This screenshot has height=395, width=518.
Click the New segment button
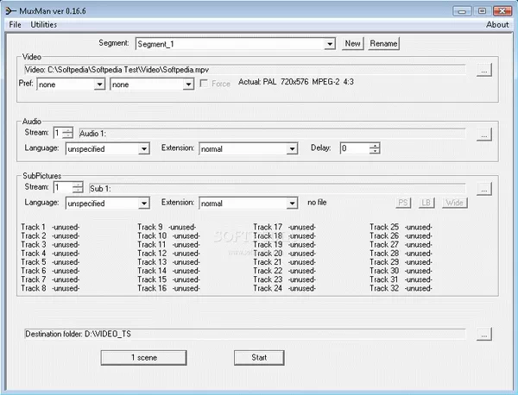click(x=352, y=43)
